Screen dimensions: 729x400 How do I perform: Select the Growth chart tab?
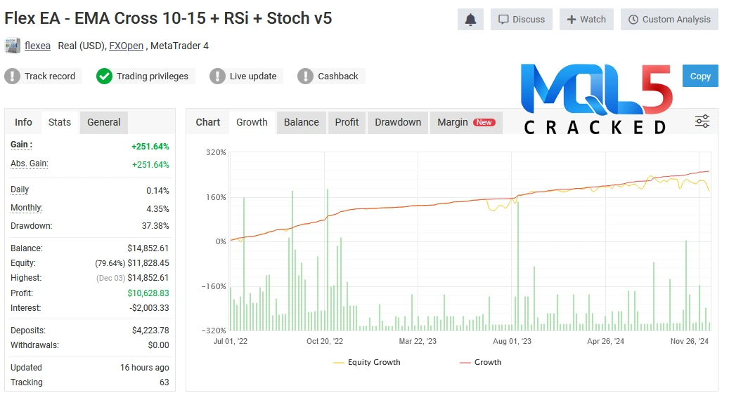pyautogui.click(x=252, y=122)
